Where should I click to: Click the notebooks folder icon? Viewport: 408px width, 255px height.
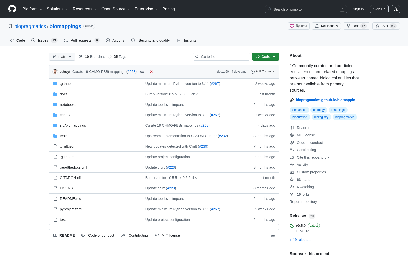(55, 105)
